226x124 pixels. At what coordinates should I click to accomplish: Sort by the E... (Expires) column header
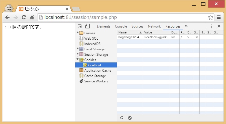click(189, 32)
